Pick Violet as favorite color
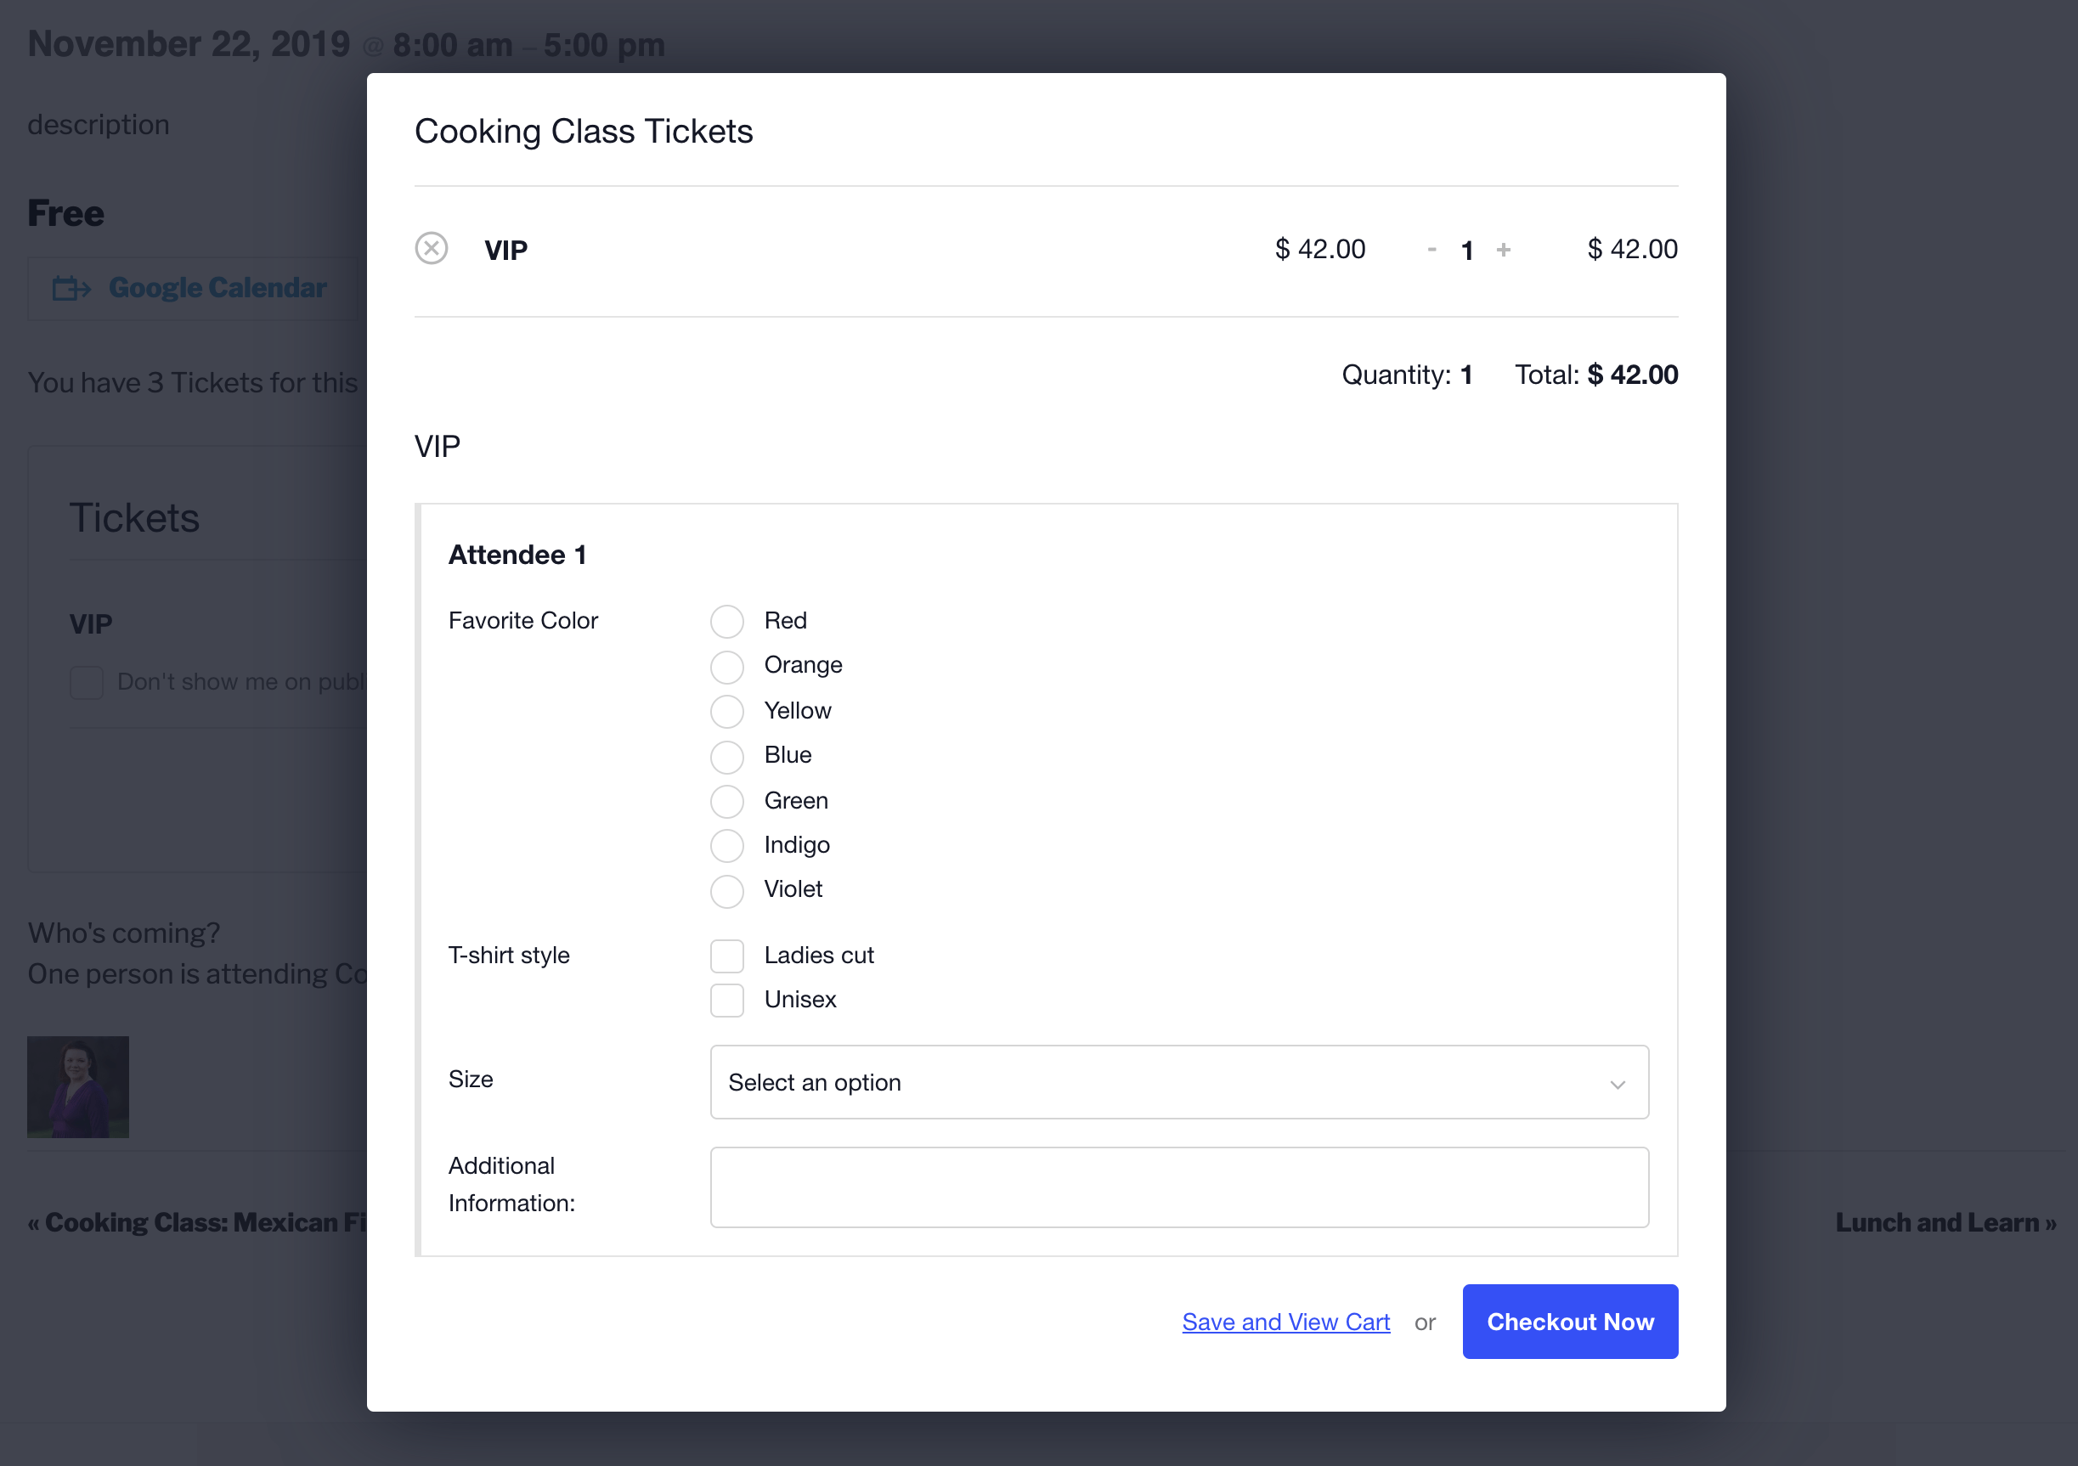The height and width of the screenshot is (1466, 2078). [726, 890]
